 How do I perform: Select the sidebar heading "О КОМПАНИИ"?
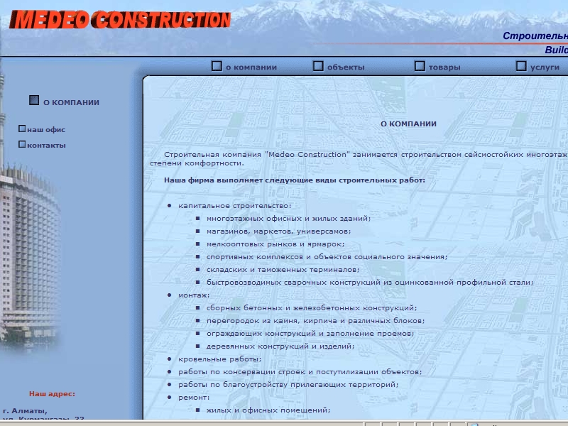71,102
